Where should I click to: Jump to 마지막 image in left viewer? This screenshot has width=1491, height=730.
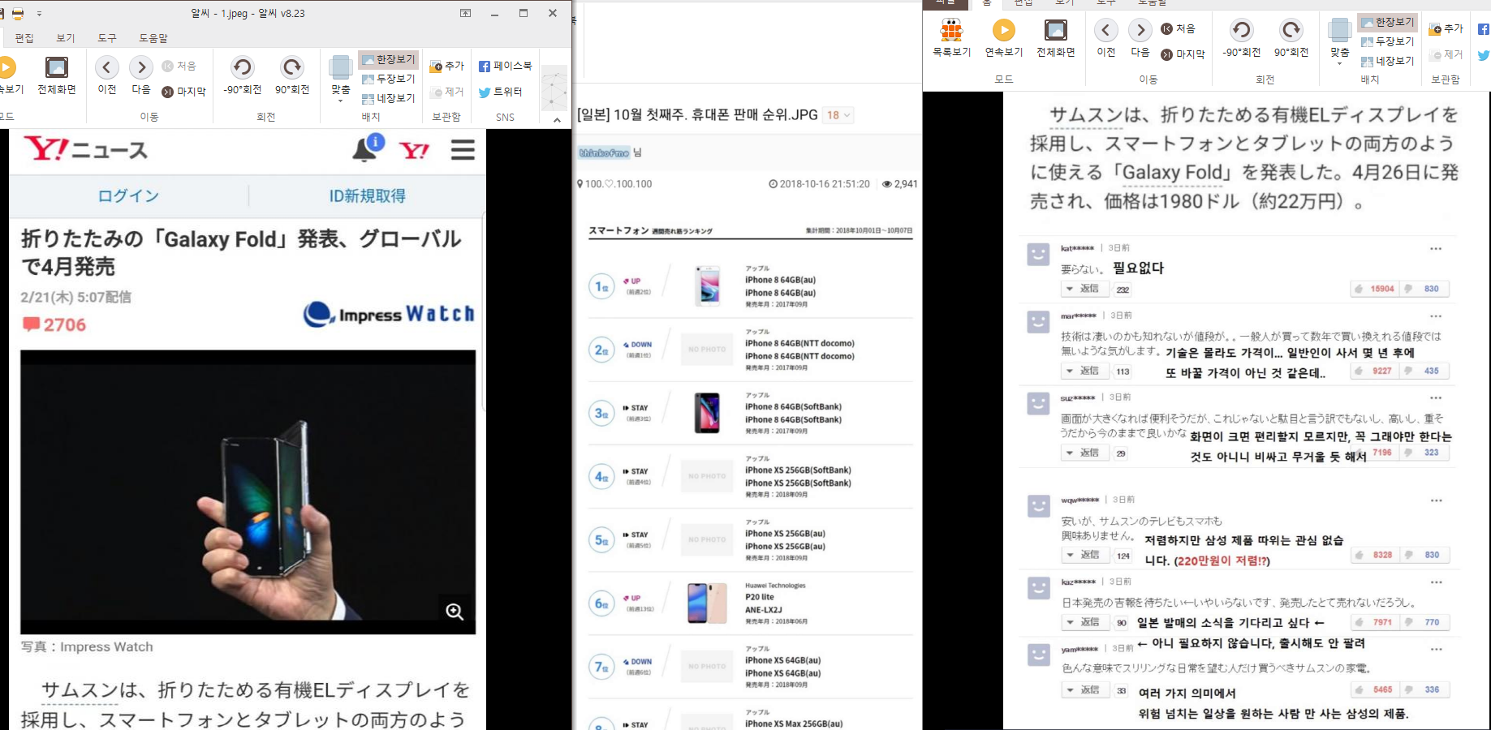(x=183, y=92)
